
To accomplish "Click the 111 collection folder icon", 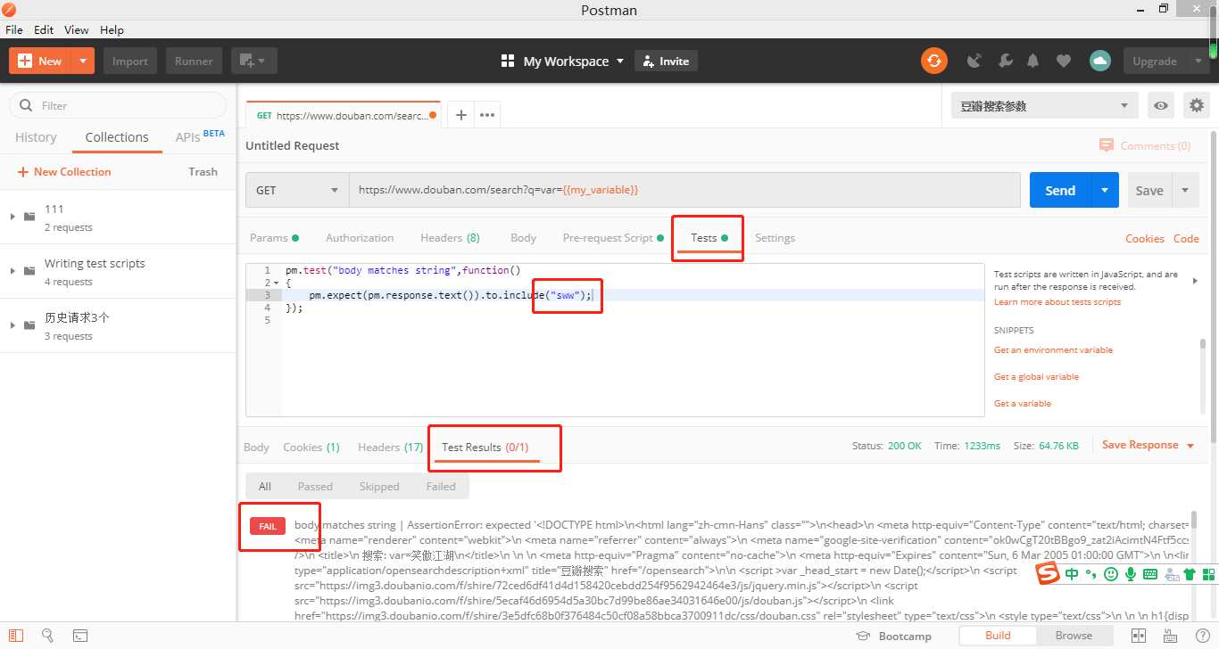I will [x=30, y=217].
